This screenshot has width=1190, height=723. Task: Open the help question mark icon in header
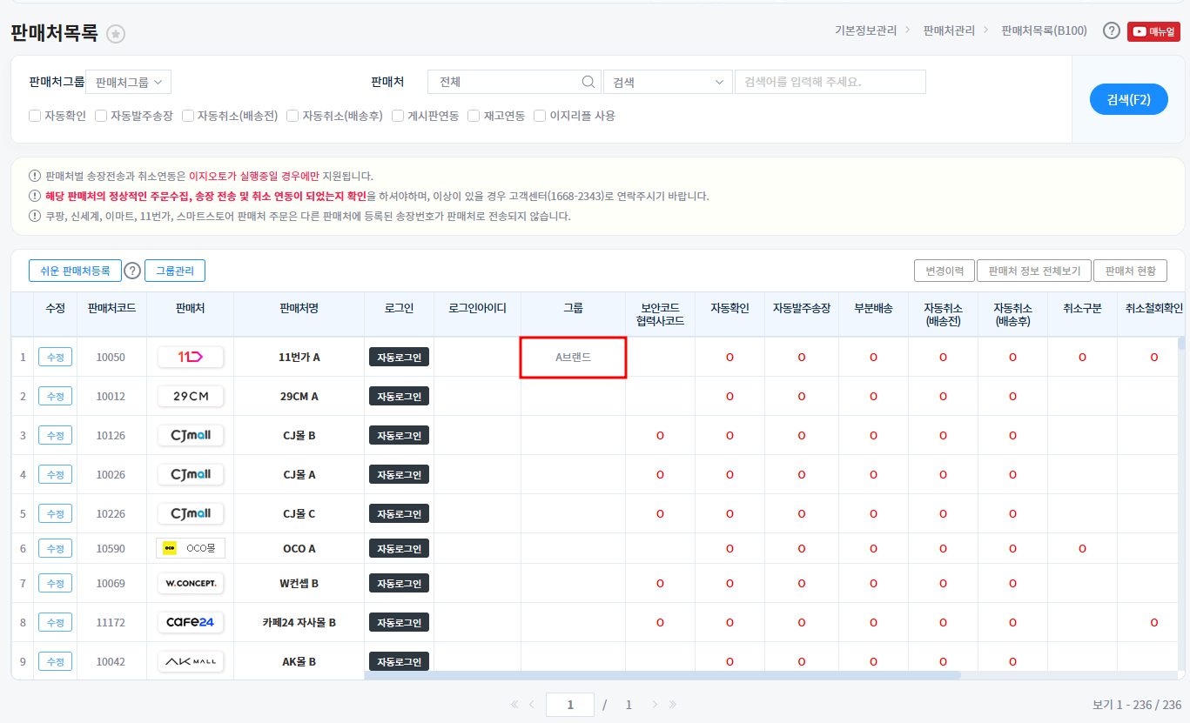pyautogui.click(x=1111, y=31)
